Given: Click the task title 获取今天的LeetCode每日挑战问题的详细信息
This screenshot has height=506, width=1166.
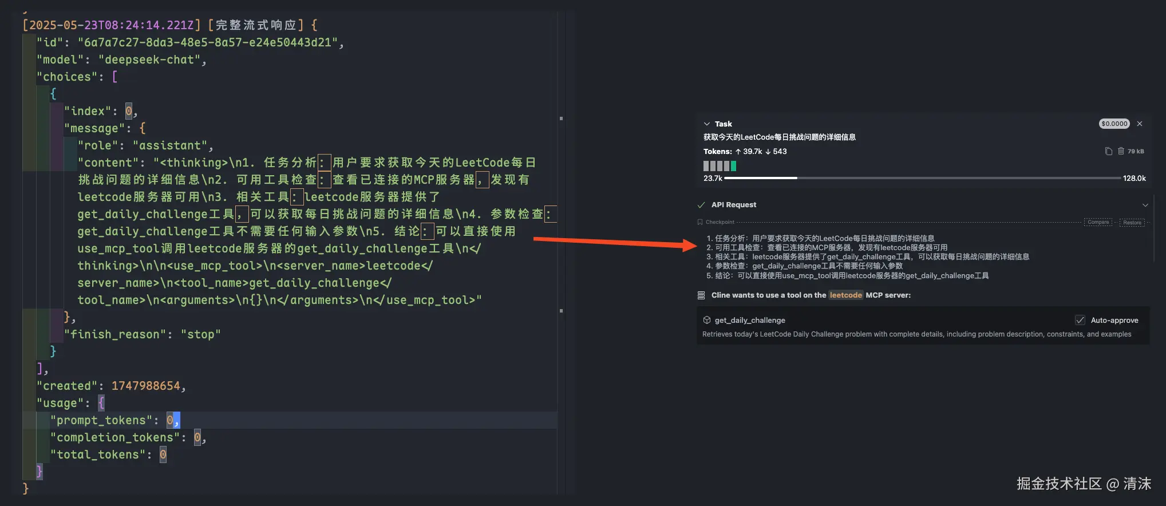Looking at the screenshot, I should [x=780, y=137].
